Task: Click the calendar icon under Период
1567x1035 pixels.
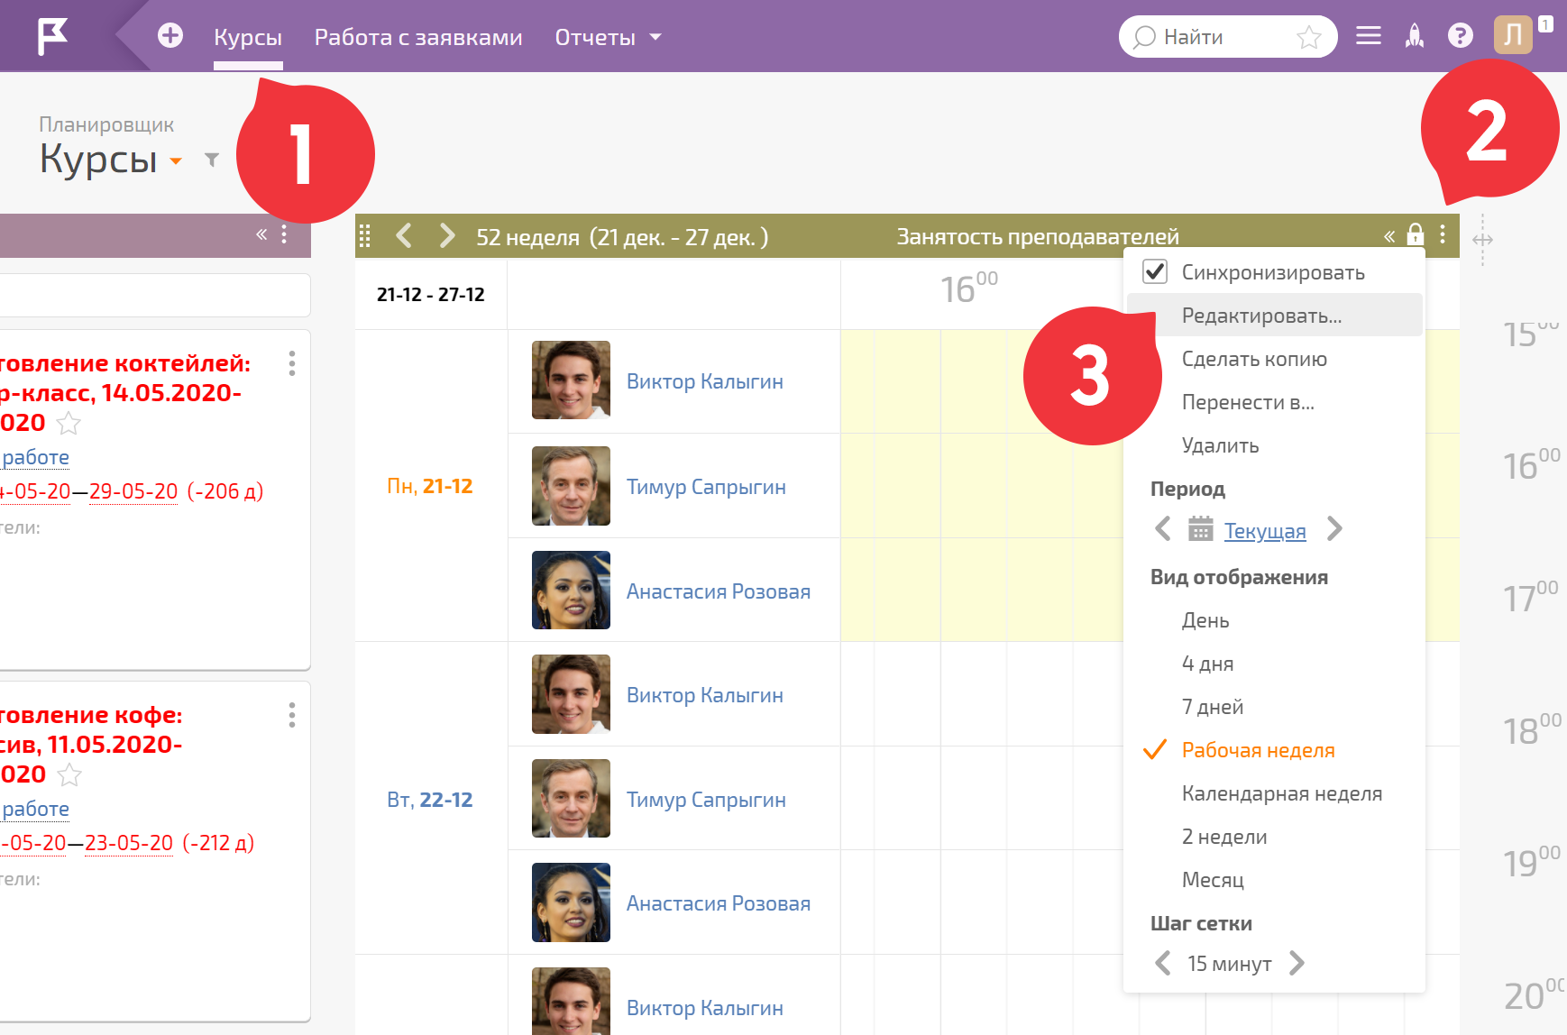Action: pos(1201,528)
